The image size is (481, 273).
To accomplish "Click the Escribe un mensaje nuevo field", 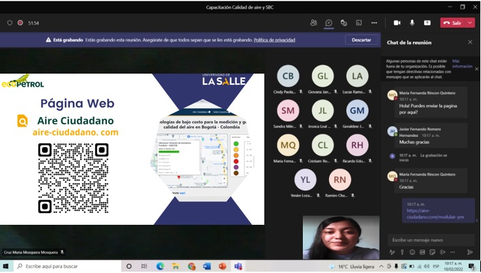I will (x=429, y=240).
